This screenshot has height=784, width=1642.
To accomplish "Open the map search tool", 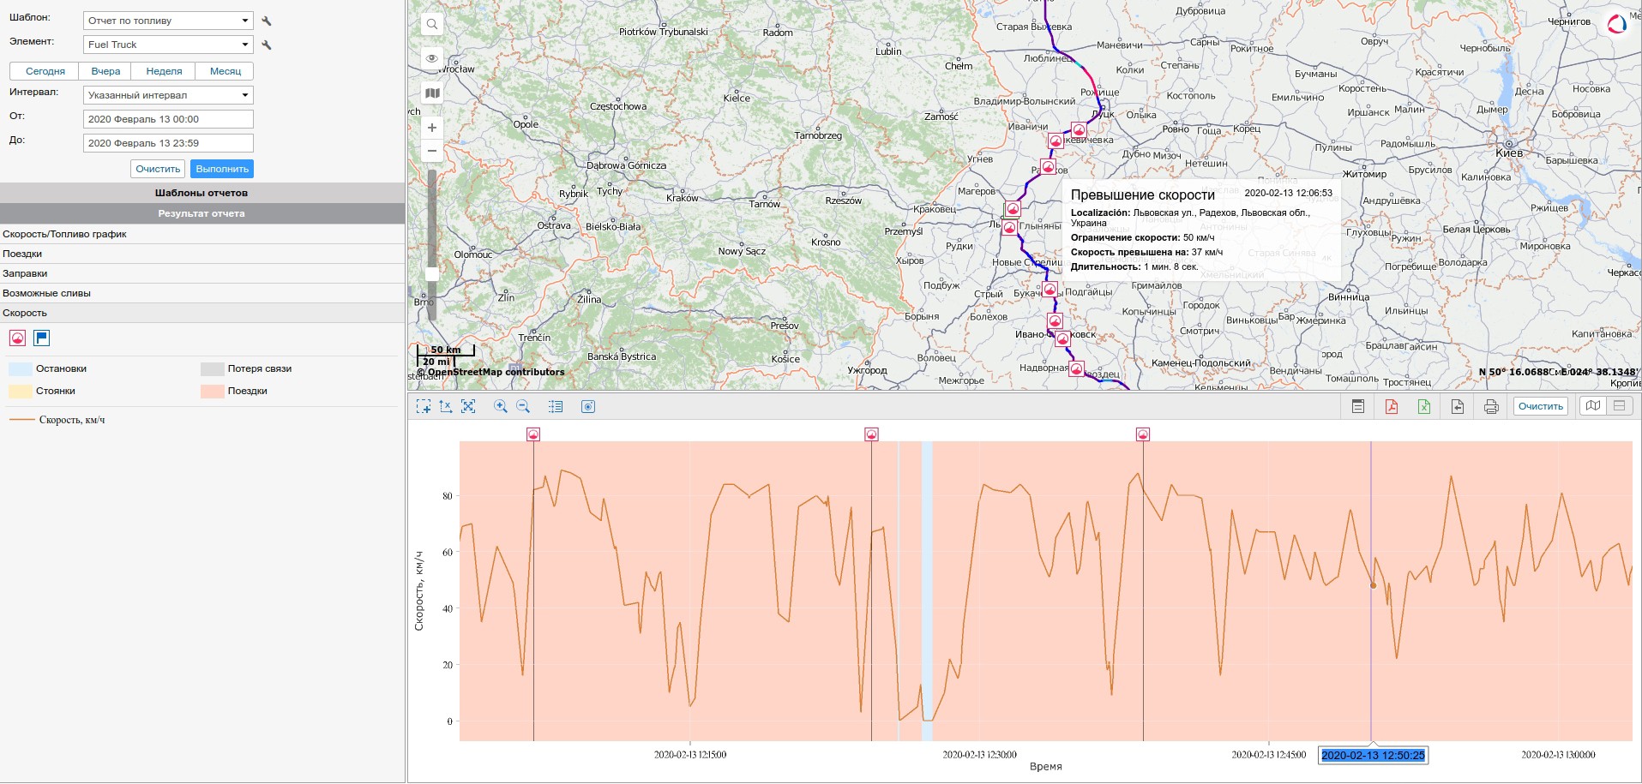I will coord(432,25).
